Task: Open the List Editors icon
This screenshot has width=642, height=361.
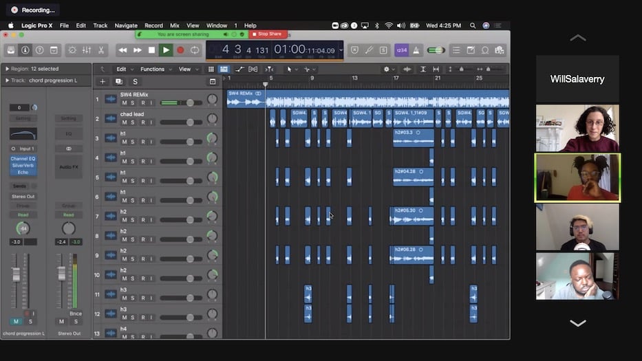Action: pyautogui.click(x=456, y=50)
